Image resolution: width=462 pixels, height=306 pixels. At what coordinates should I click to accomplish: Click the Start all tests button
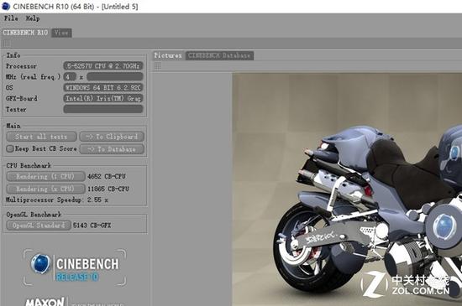click(x=41, y=137)
